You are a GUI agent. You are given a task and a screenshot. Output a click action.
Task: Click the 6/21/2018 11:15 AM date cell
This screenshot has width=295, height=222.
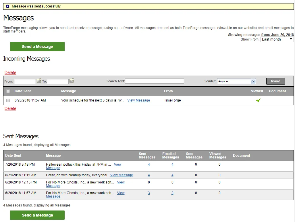[21, 175]
